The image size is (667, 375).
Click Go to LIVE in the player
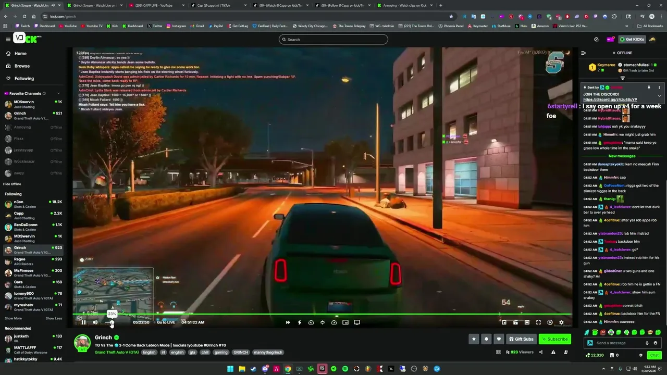166,322
